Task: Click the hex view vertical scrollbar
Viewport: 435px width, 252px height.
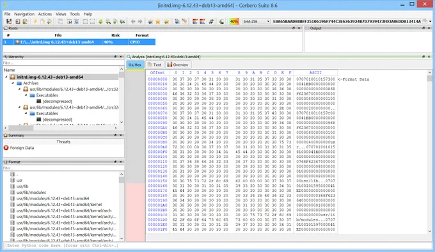Action: (x=429, y=152)
